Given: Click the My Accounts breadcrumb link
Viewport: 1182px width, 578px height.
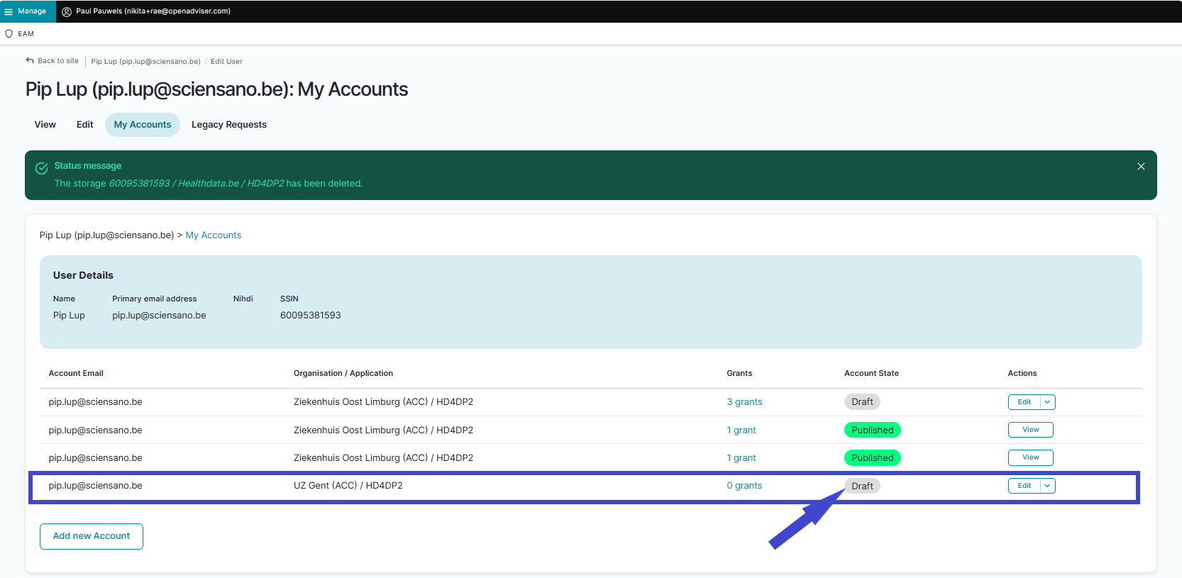Looking at the screenshot, I should point(214,235).
